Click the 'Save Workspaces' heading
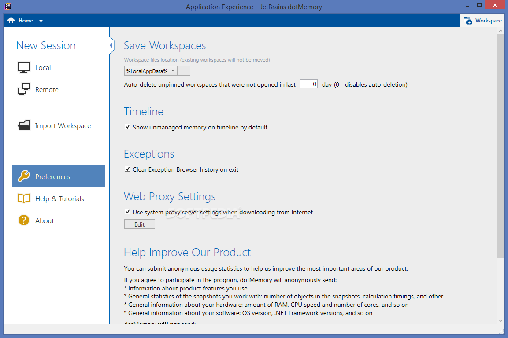The image size is (508, 338). pos(165,46)
